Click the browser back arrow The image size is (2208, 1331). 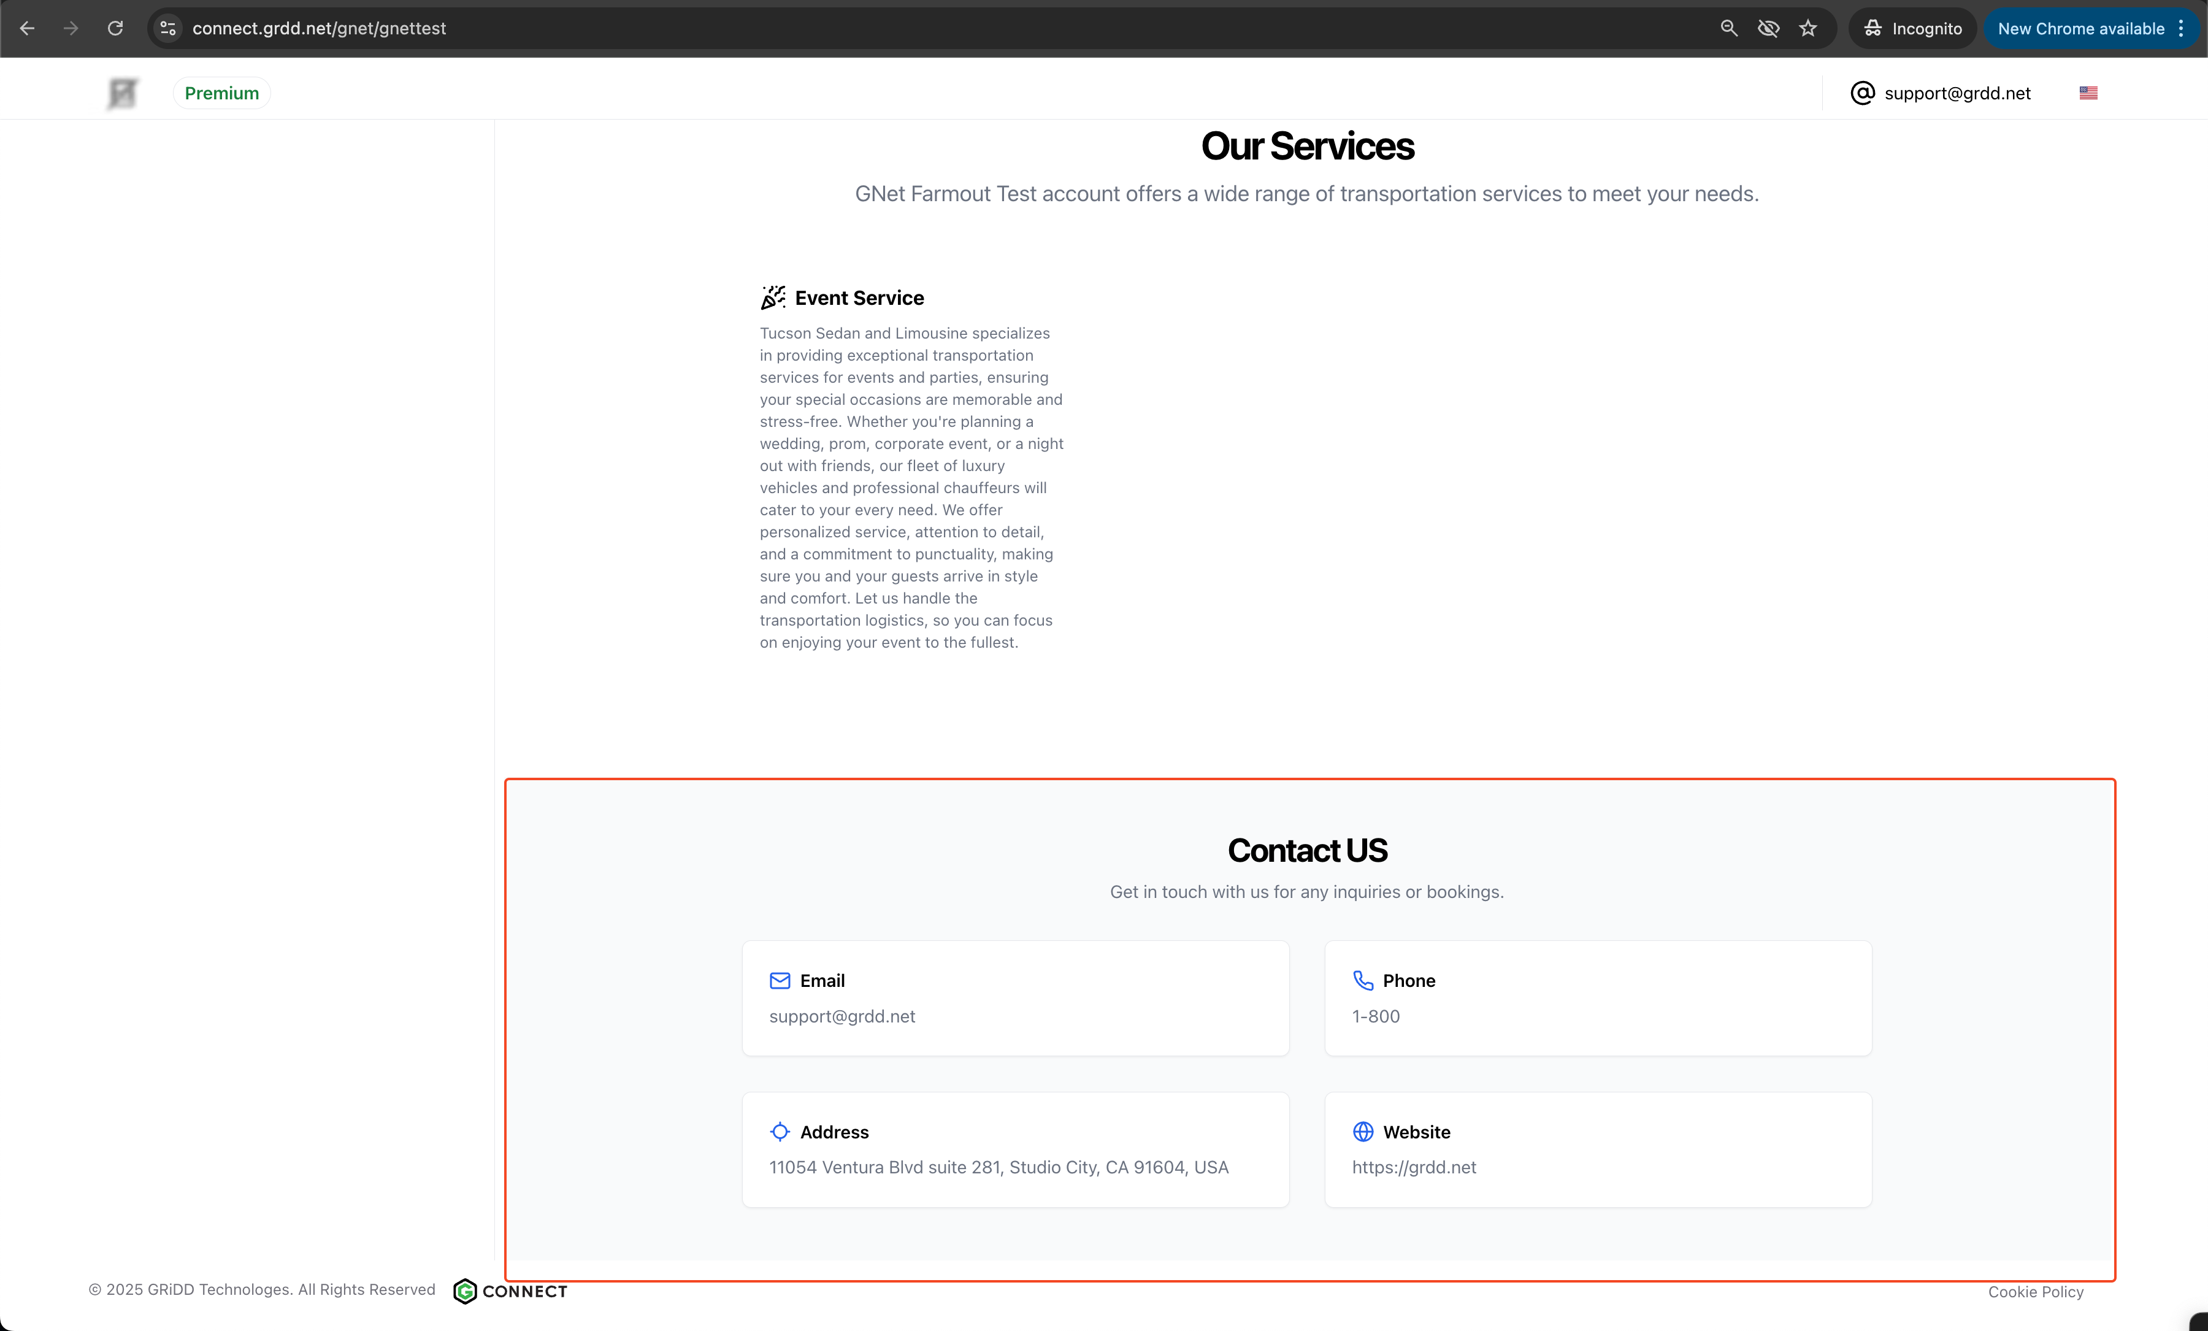point(27,29)
